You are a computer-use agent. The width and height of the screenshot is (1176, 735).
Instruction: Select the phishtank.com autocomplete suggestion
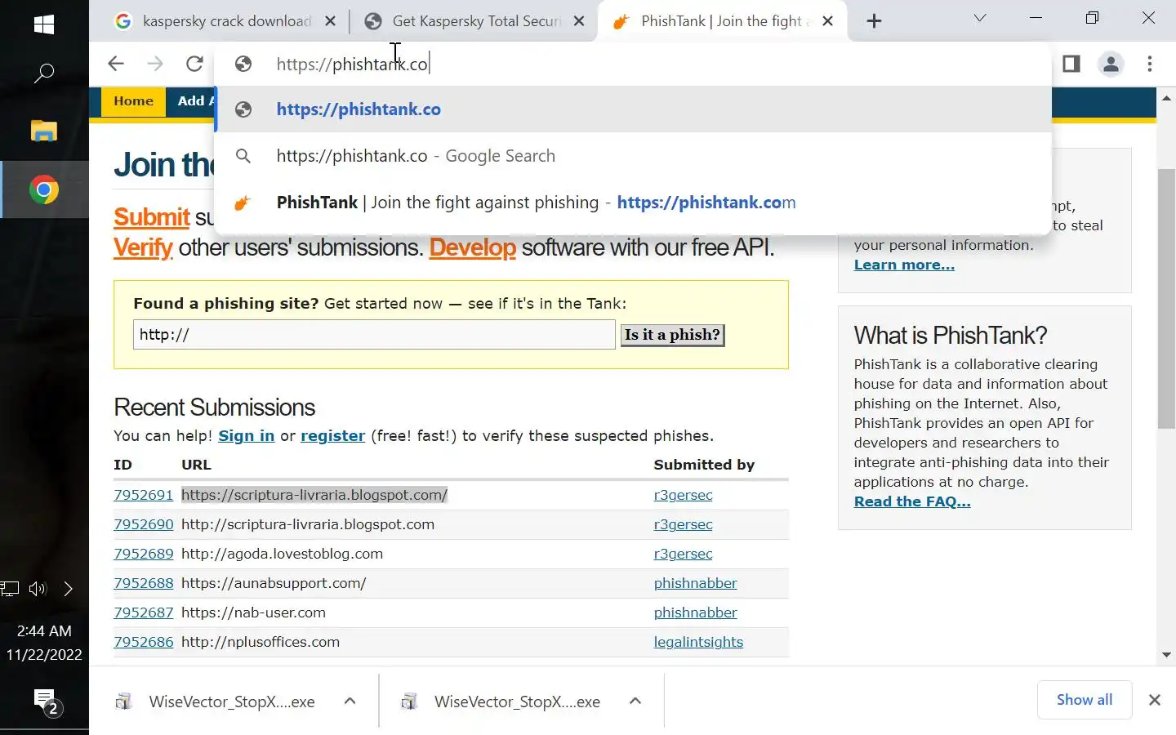536,203
